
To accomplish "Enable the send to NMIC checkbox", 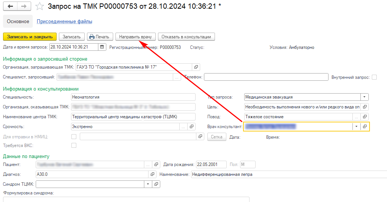I will pyautogui.click(x=74, y=137).
